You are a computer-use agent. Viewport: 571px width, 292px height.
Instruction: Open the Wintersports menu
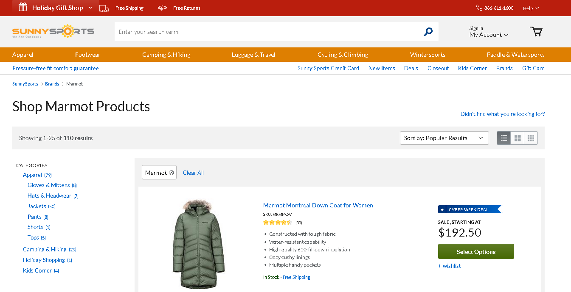coord(428,55)
